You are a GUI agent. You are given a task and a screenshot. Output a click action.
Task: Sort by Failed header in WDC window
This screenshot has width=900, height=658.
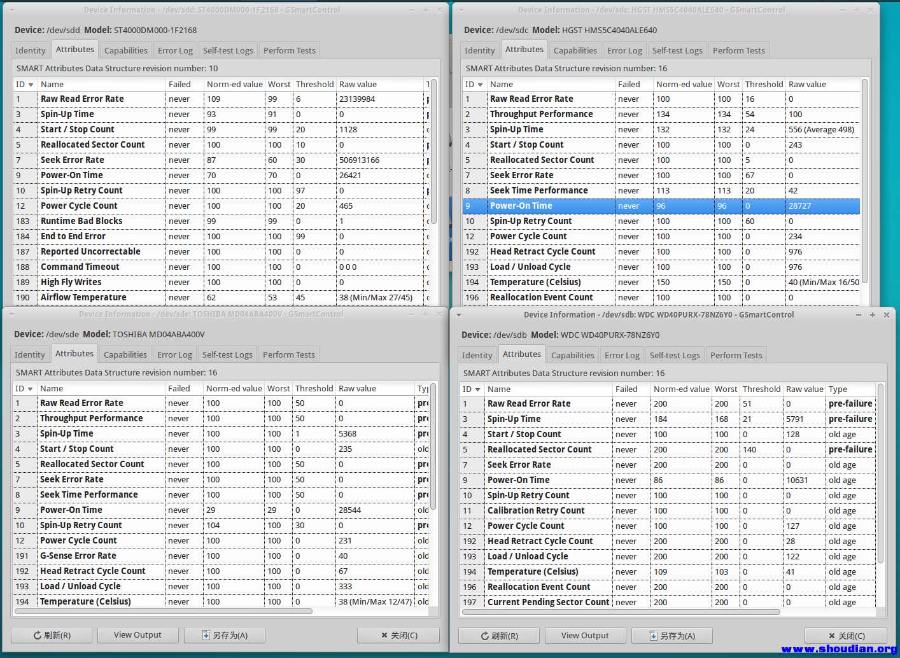point(631,389)
